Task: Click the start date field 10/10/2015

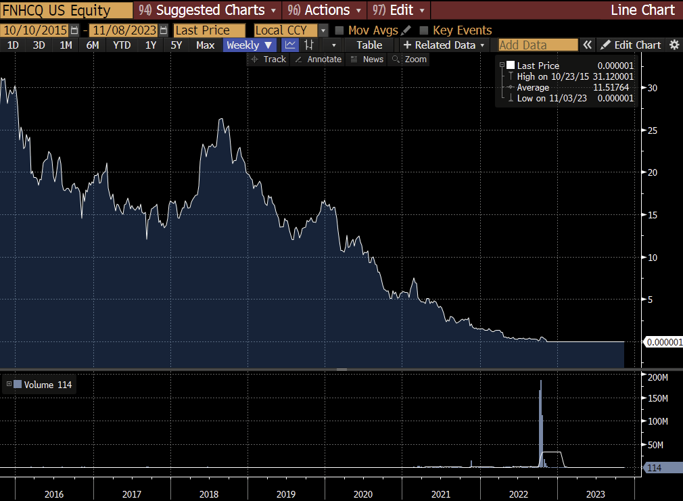Action: 35,30
